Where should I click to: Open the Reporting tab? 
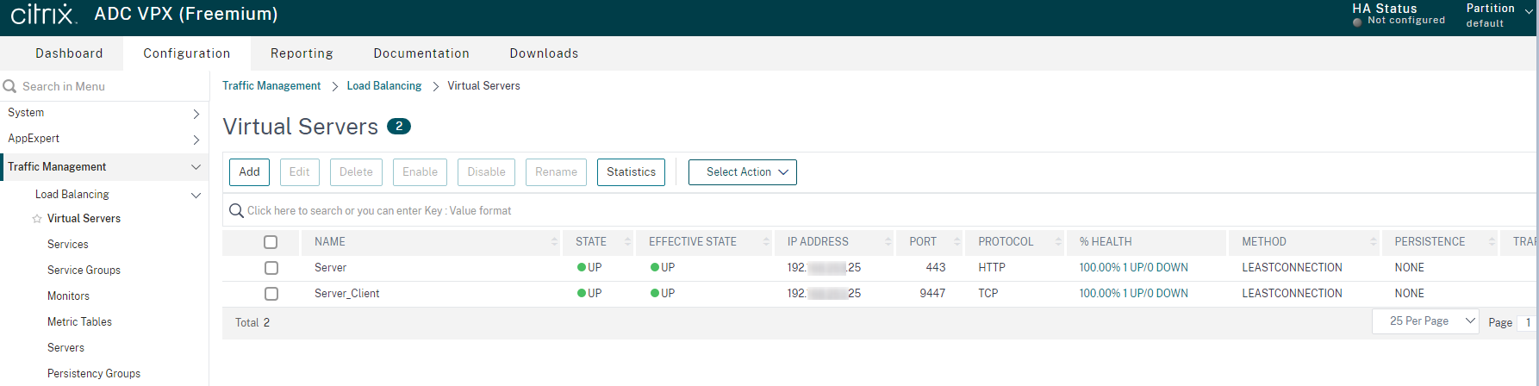pos(302,53)
